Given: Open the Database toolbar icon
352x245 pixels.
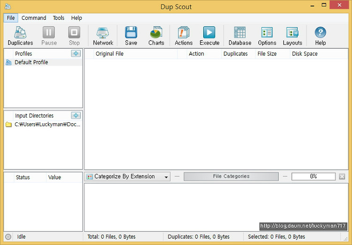Looking at the screenshot, I should [x=239, y=32].
